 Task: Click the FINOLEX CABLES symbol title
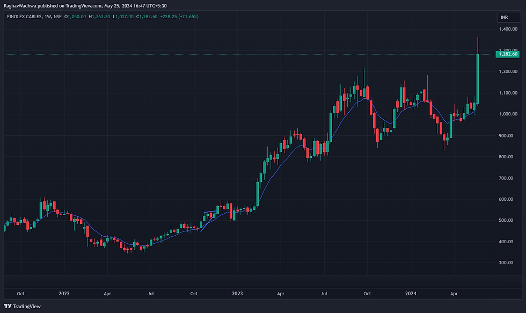[25, 17]
